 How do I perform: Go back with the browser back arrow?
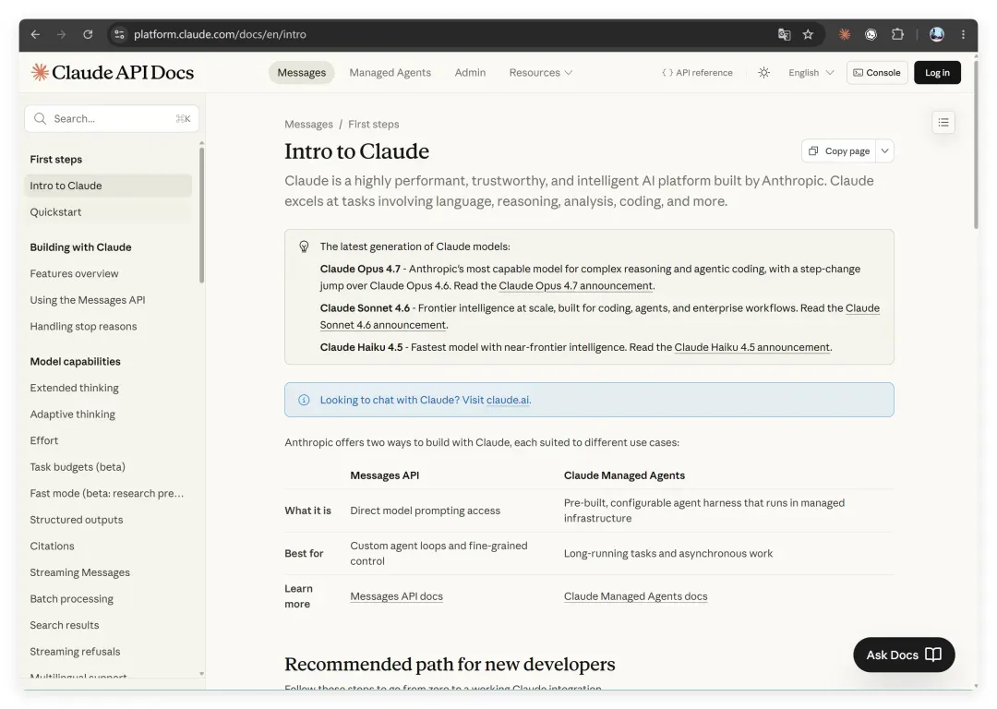(x=35, y=34)
